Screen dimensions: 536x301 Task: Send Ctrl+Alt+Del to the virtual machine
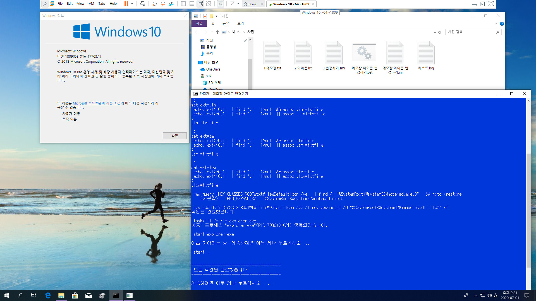(x=143, y=4)
